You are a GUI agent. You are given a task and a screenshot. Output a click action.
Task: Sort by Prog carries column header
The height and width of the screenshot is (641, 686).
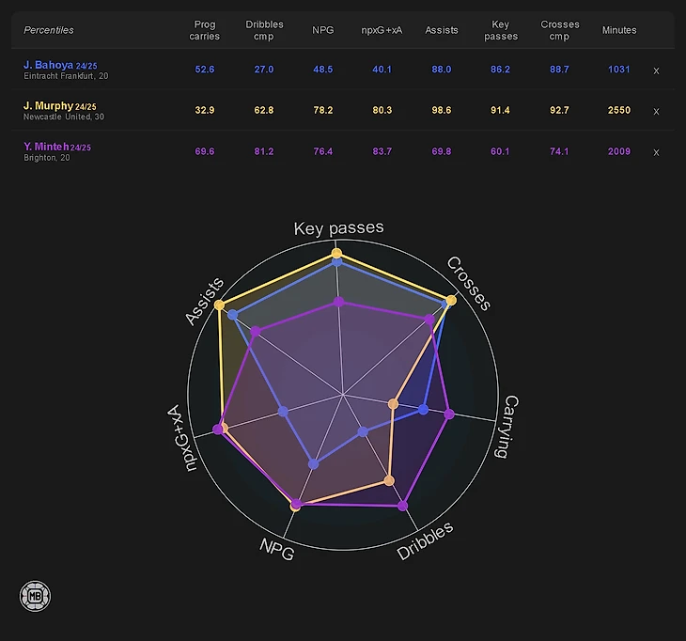[x=204, y=30]
